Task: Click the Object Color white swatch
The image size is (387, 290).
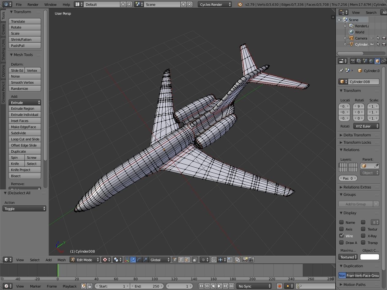Action: coord(370,257)
